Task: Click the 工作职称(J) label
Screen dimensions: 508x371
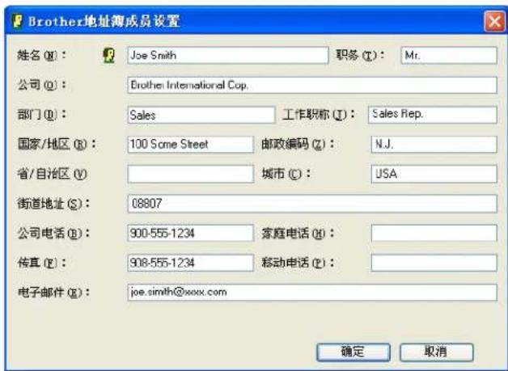Action: 319,114
